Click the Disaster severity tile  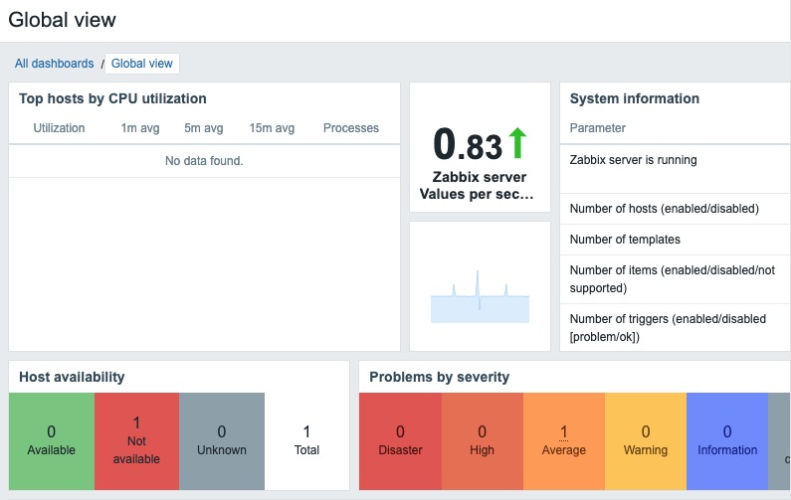(x=401, y=441)
